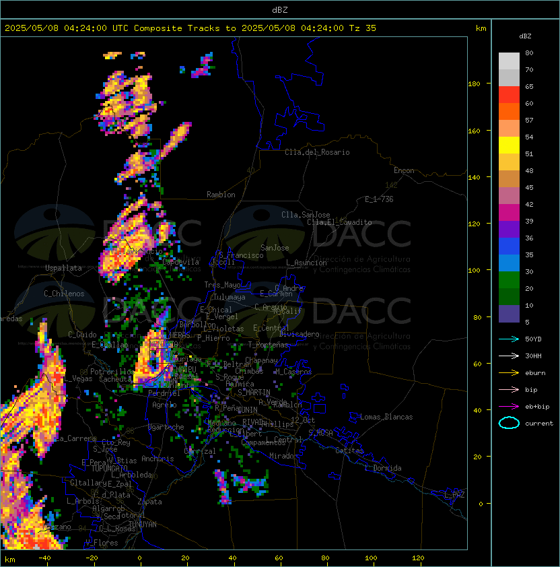Click the 'eburn' legend label
The width and height of the screenshot is (560, 567).
(535, 373)
